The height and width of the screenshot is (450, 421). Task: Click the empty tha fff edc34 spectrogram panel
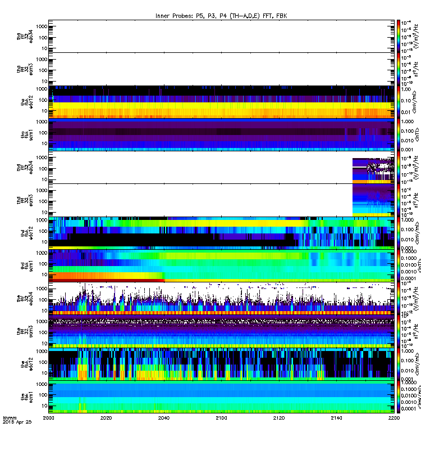(221, 36)
